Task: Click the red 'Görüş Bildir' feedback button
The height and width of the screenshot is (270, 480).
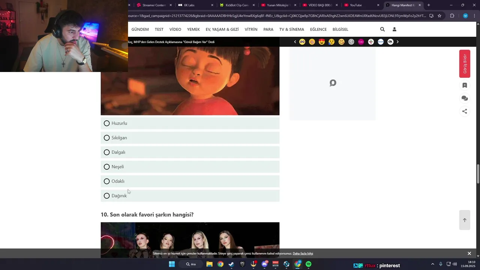Action: [465, 64]
